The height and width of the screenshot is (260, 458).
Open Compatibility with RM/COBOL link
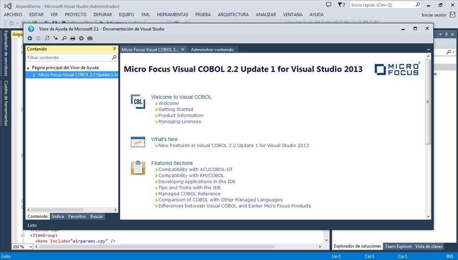191,176
